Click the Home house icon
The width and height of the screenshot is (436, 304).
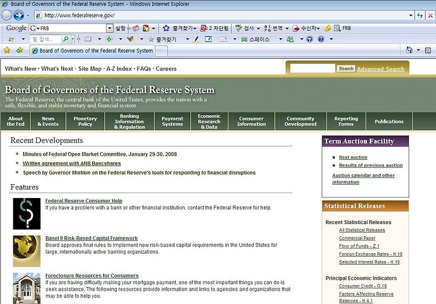[x=409, y=50]
